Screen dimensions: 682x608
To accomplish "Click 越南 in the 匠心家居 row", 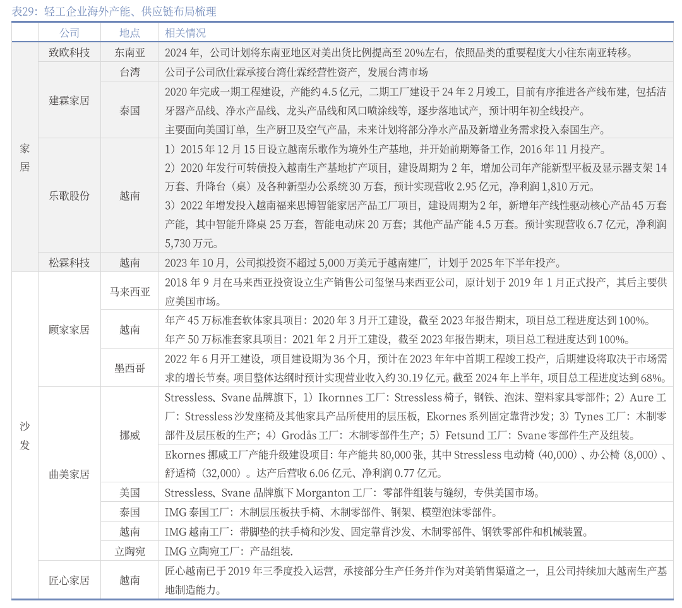I will pos(129,580).
